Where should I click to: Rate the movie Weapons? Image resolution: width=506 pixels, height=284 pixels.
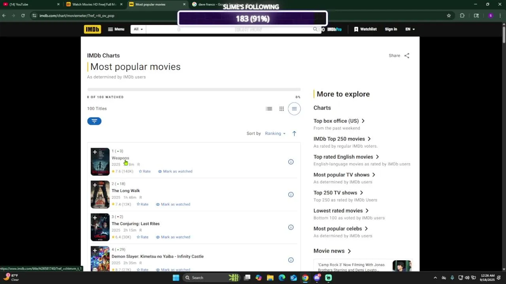click(x=145, y=171)
